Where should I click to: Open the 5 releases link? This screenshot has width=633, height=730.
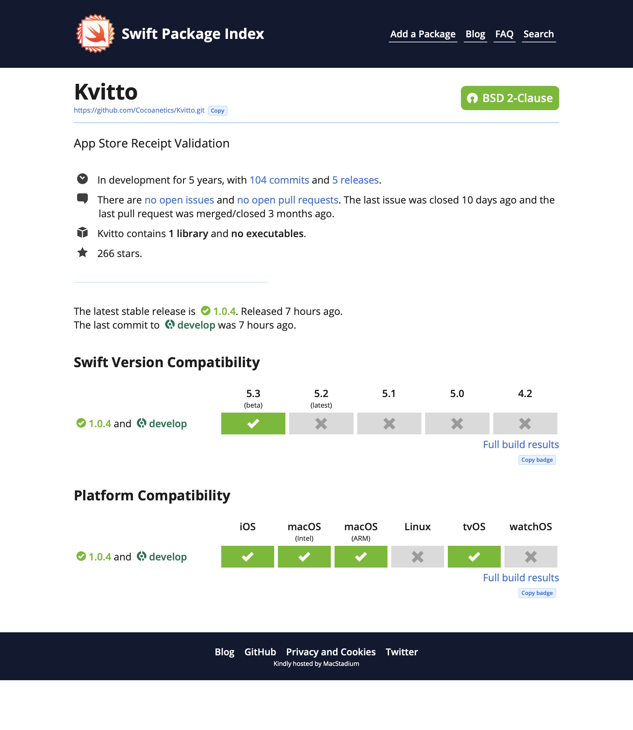coord(355,180)
